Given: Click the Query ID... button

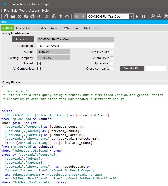Looking at the screenshot, I should (23, 39).
